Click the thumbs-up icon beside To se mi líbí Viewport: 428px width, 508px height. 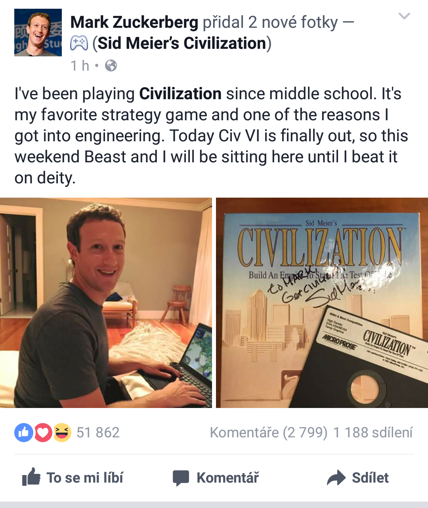point(31,477)
